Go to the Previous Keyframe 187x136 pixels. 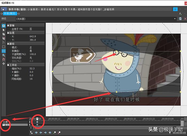(x=41, y=133)
